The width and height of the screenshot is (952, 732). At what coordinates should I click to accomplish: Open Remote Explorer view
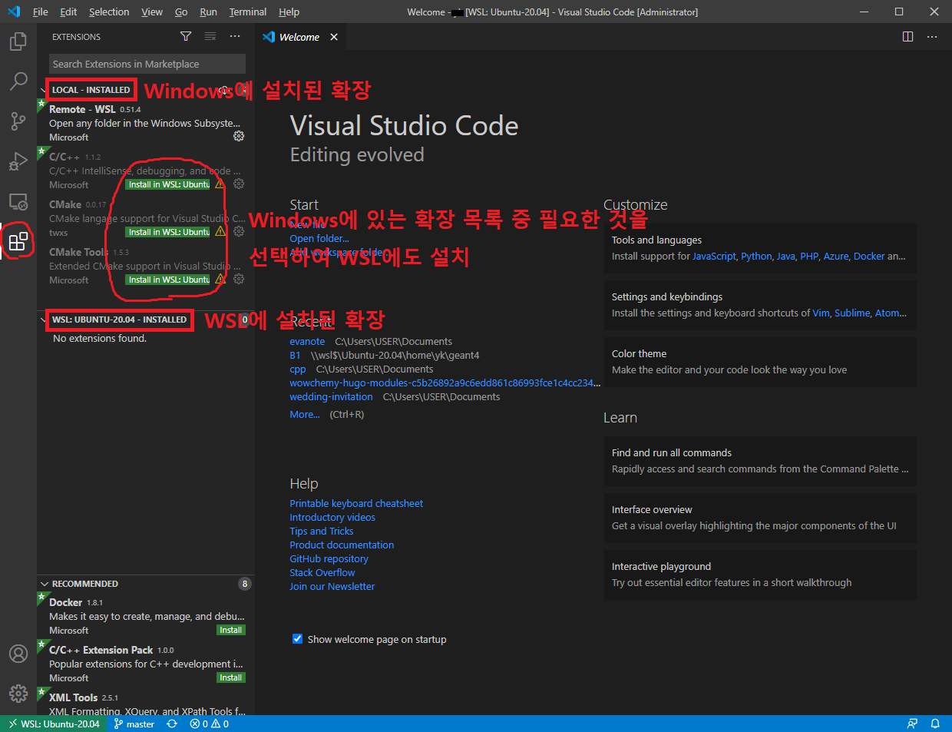pyautogui.click(x=18, y=202)
